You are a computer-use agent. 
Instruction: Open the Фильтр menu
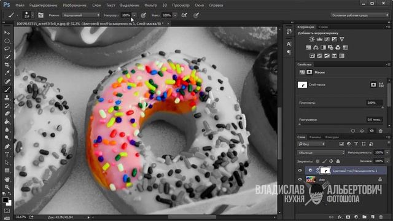coord(150,5)
